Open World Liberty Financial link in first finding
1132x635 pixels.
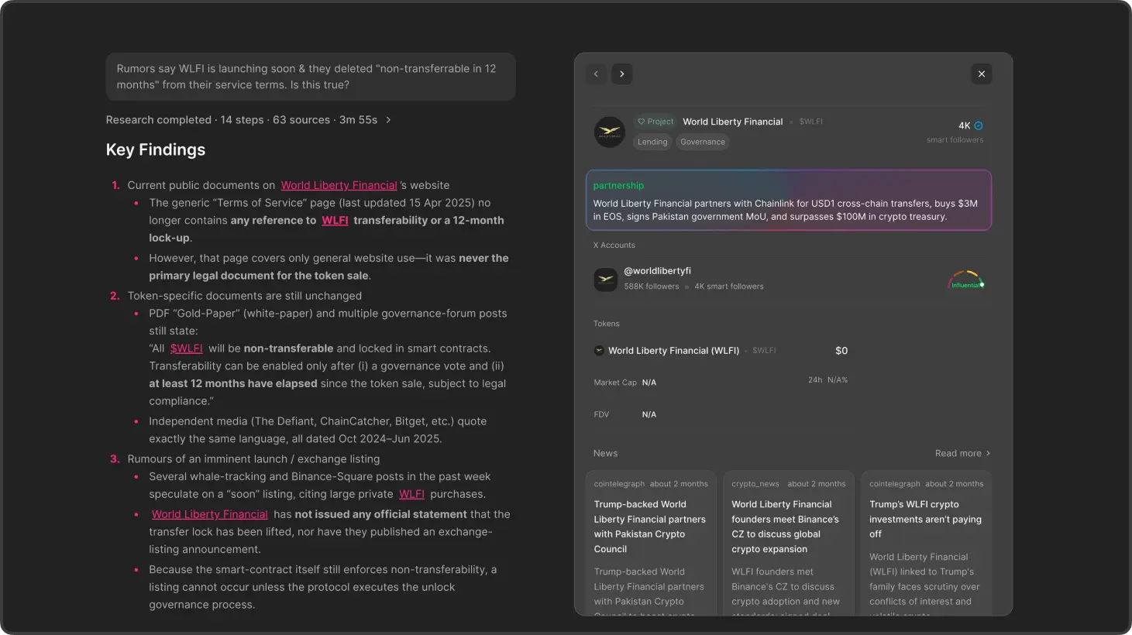[339, 186]
